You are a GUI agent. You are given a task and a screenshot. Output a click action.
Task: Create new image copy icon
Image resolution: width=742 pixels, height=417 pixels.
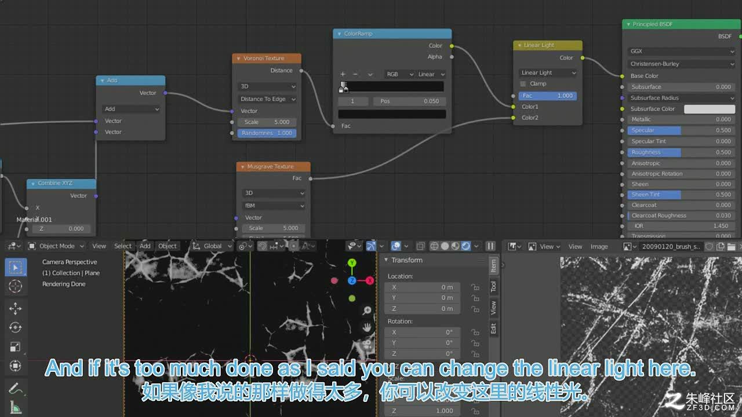719,247
